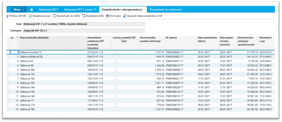Click the Formularz toolbar label
The width and height of the screenshot is (282, 122).
coord(115,16)
